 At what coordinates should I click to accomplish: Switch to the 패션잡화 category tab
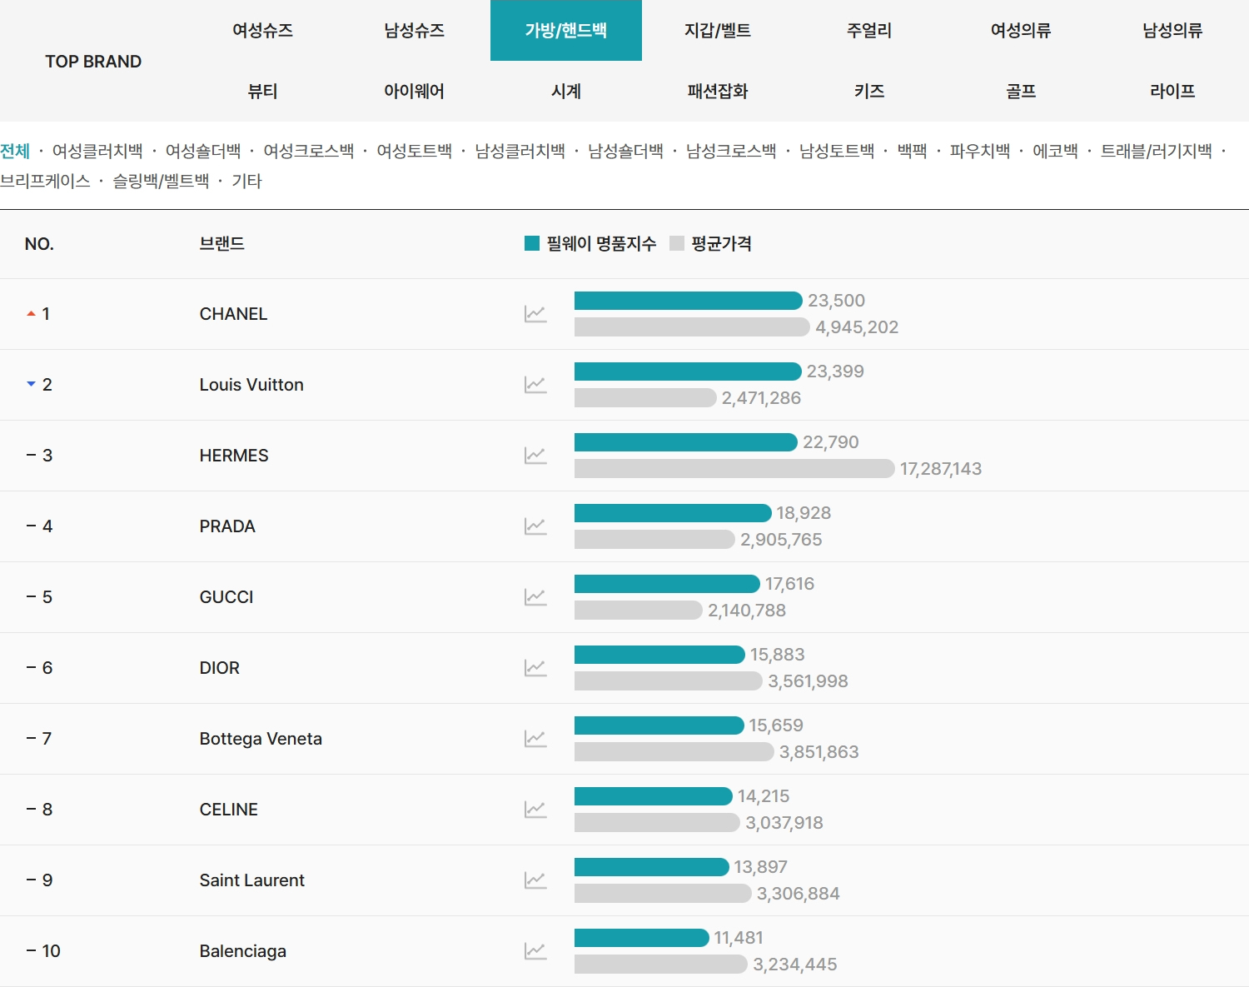pyautogui.click(x=718, y=92)
